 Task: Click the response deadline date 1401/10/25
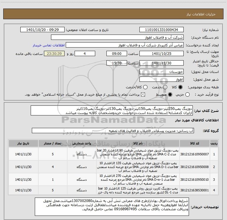pyautogui.click(x=162, y=53)
